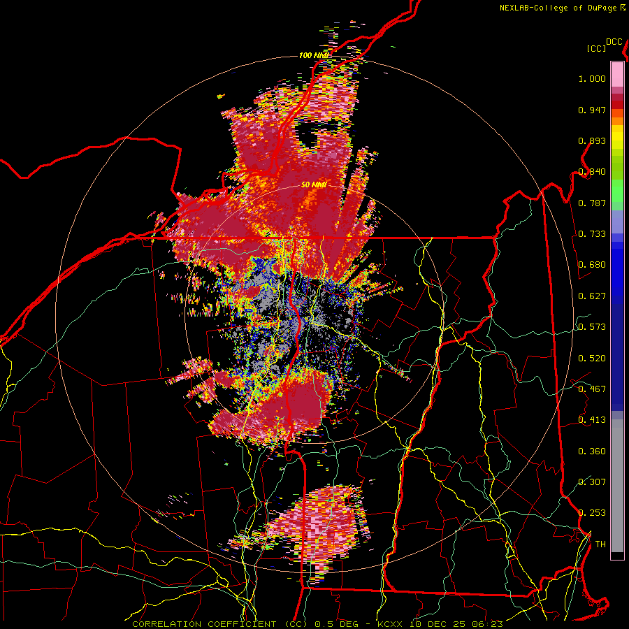Click the TH threshold label on the scale

point(600,544)
